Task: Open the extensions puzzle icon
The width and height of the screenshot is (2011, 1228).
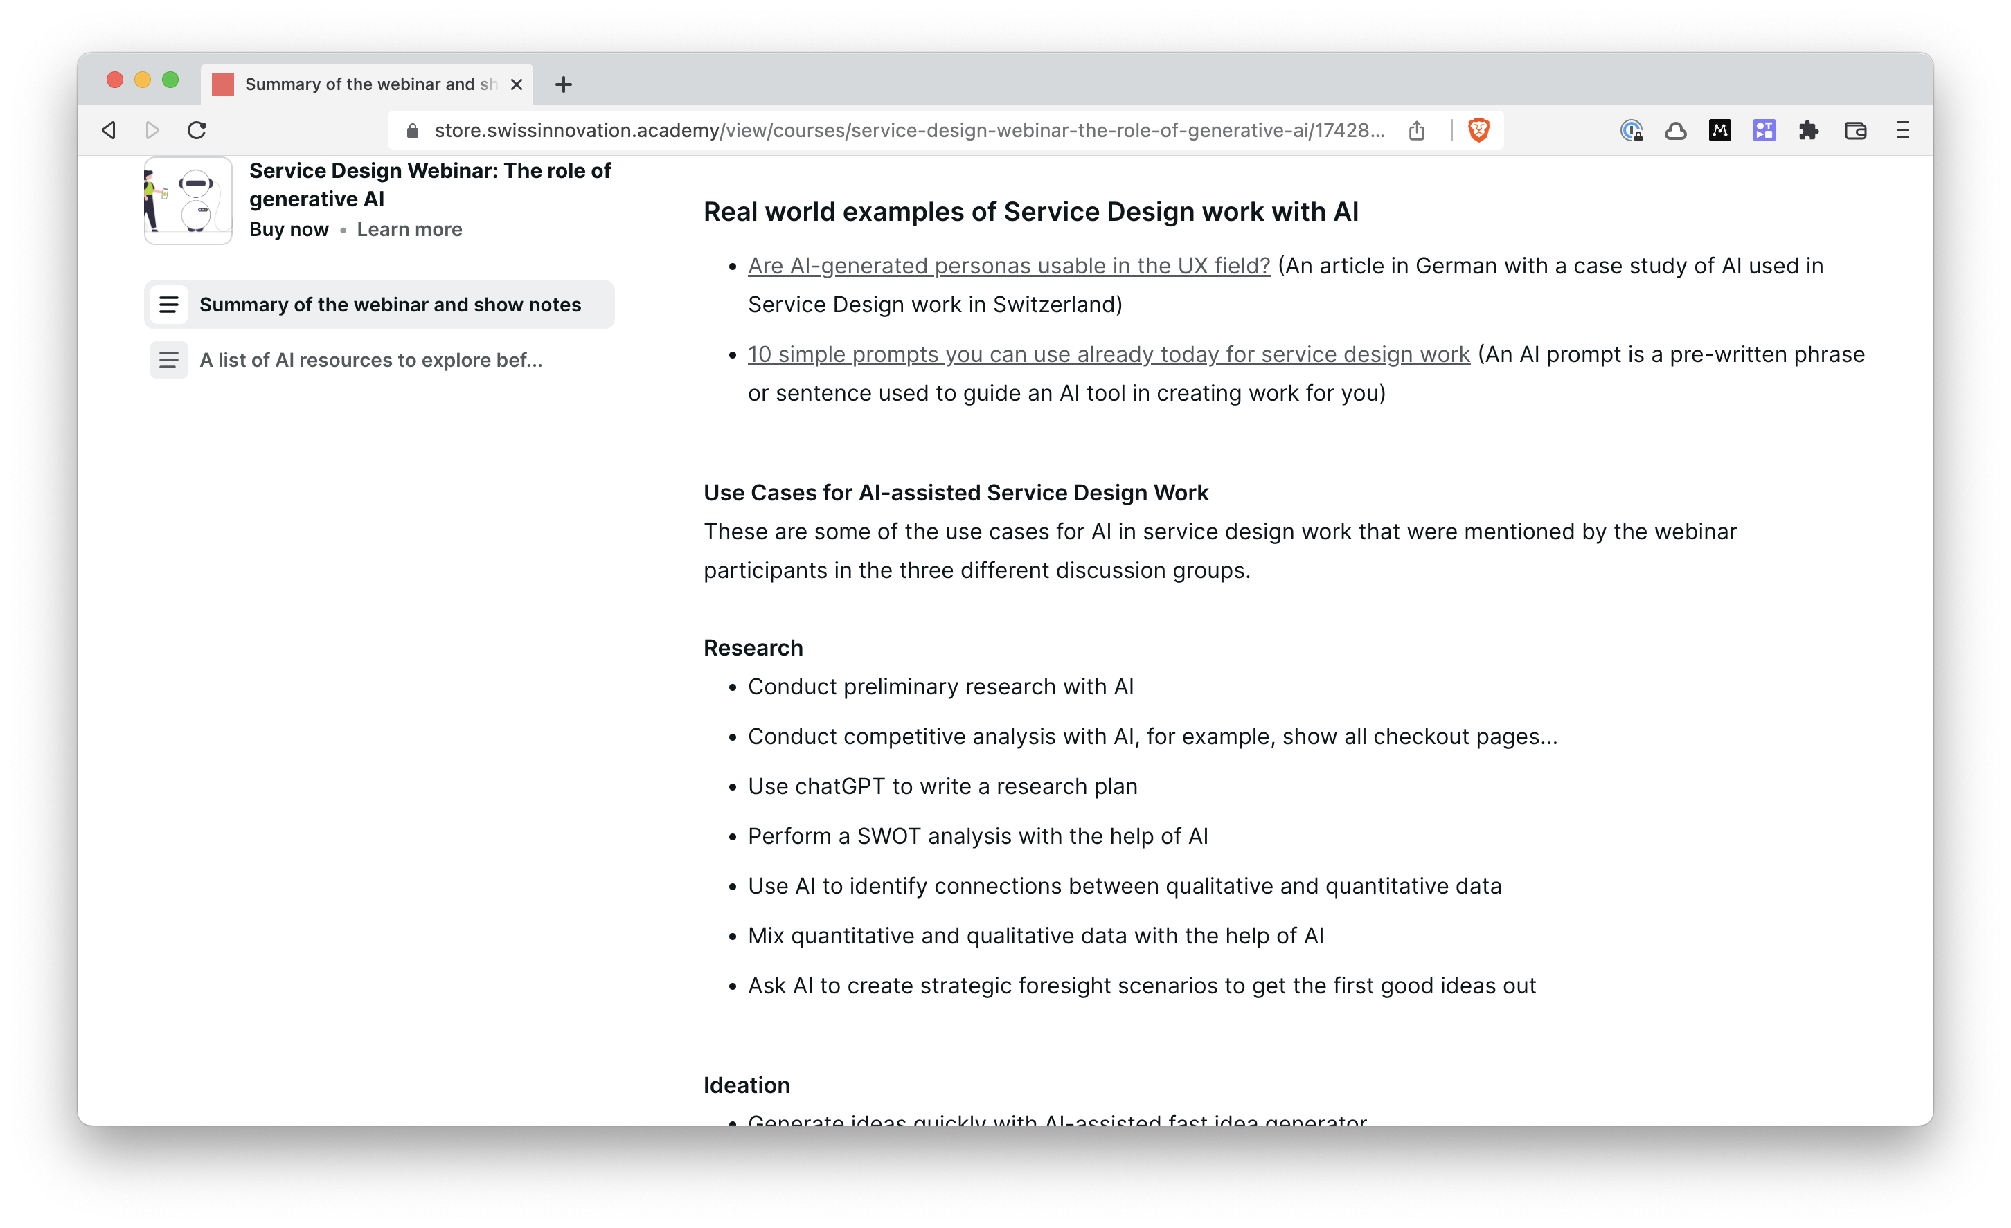Action: pos(1809,131)
